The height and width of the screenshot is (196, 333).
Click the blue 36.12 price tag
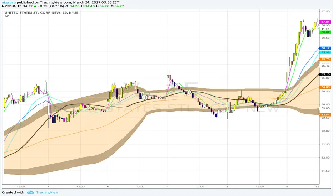coord(325,48)
